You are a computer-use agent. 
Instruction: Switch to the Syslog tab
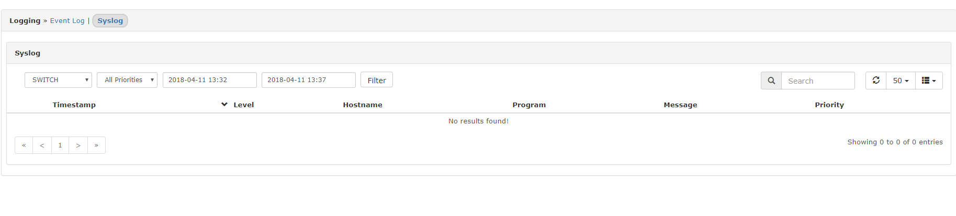110,21
